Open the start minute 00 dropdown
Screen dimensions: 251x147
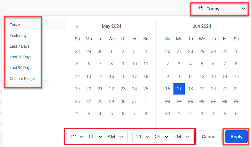coord(95,137)
